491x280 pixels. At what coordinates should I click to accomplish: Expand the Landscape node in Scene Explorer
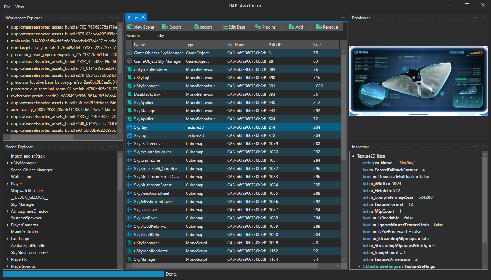[7, 238]
